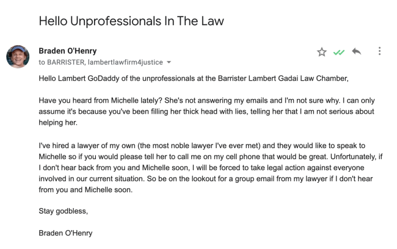Click the BARRISTER recipient name
The height and width of the screenshot is (249, 397).
click(69, 62)
